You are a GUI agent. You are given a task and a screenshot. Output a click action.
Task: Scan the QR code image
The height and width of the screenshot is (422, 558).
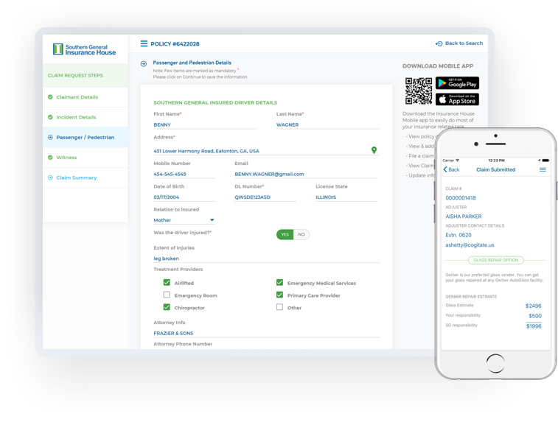419,91
